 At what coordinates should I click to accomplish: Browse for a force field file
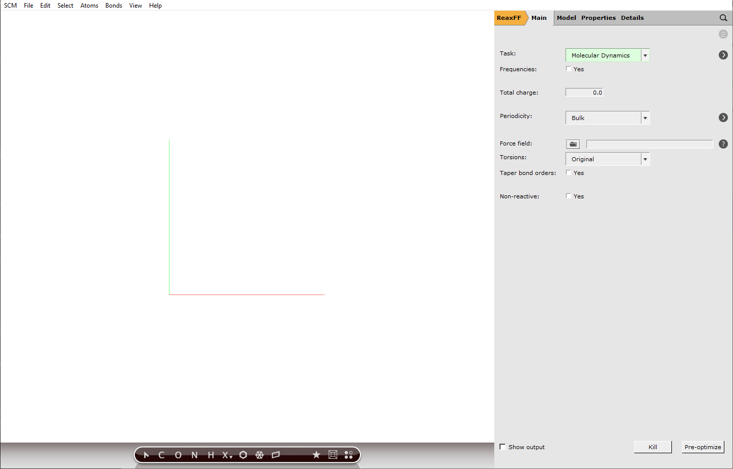[x=573, y=144]
